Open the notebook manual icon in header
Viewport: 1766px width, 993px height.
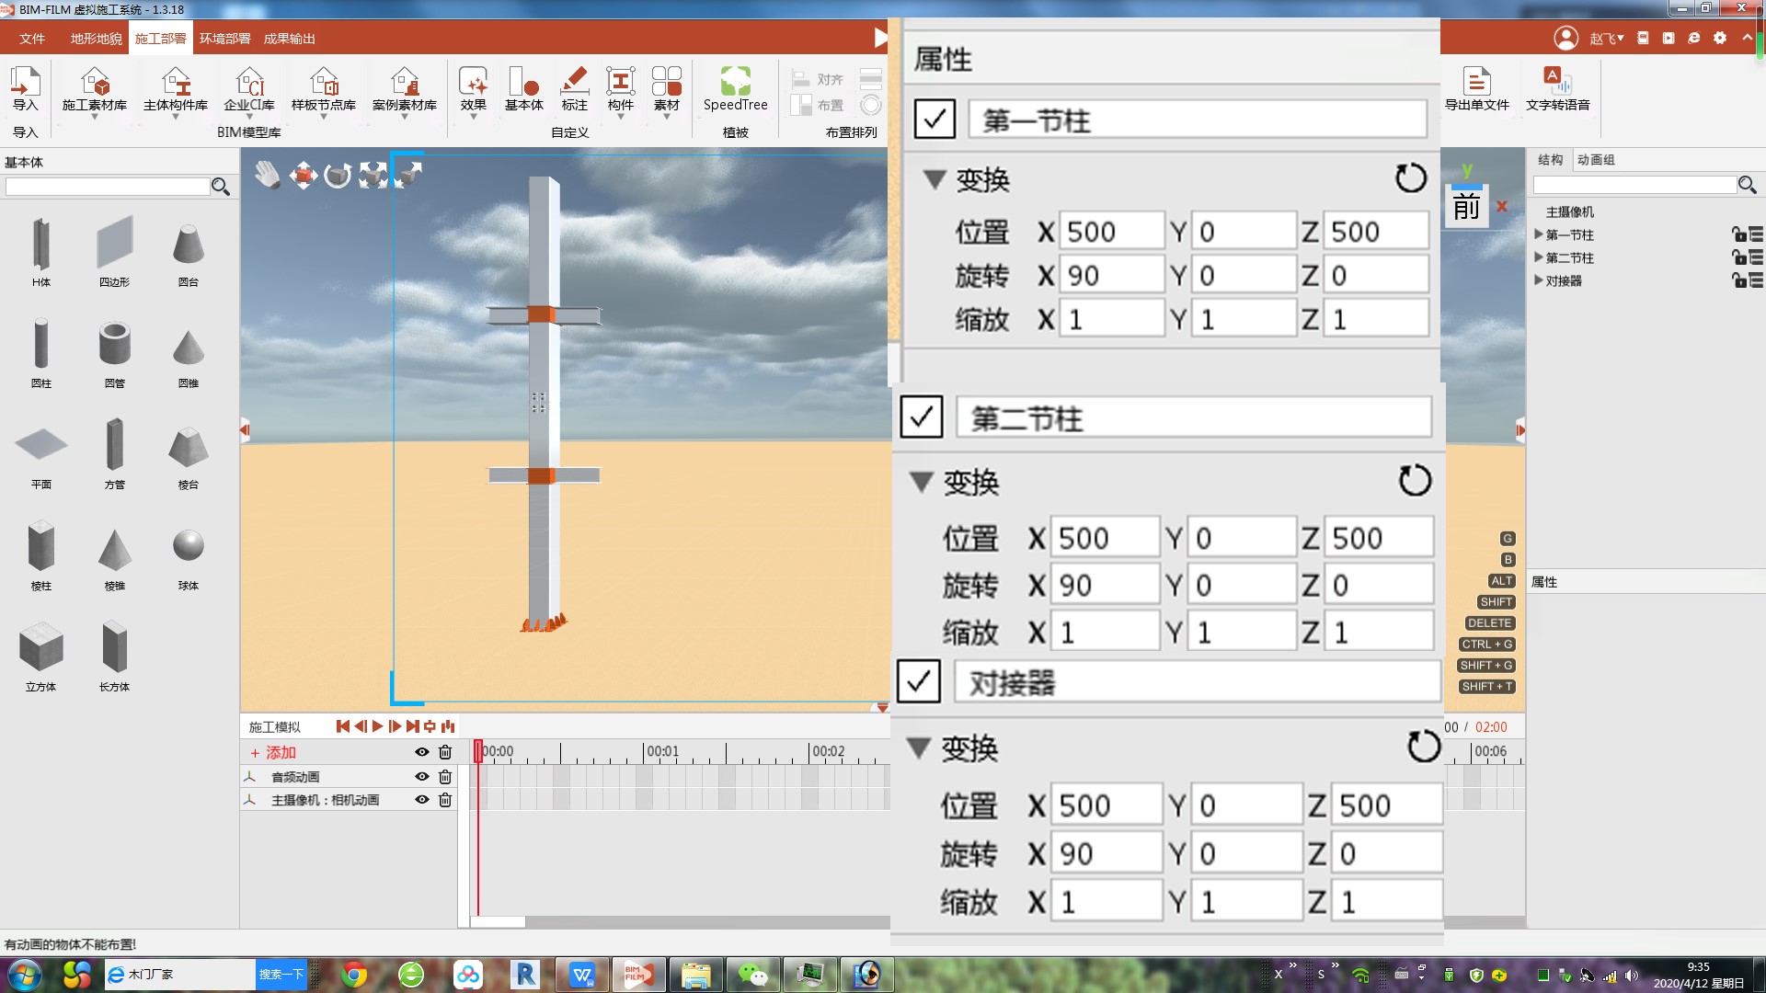click(1643, 38)
